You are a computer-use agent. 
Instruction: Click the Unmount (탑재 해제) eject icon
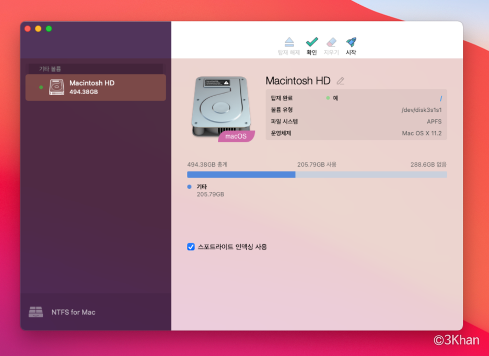coord(289,42)
